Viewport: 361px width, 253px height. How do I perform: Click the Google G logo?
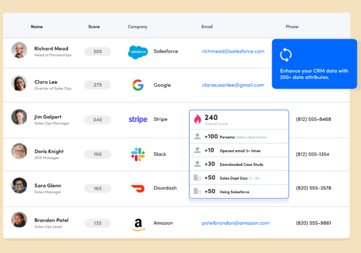(x=138, y=85)
